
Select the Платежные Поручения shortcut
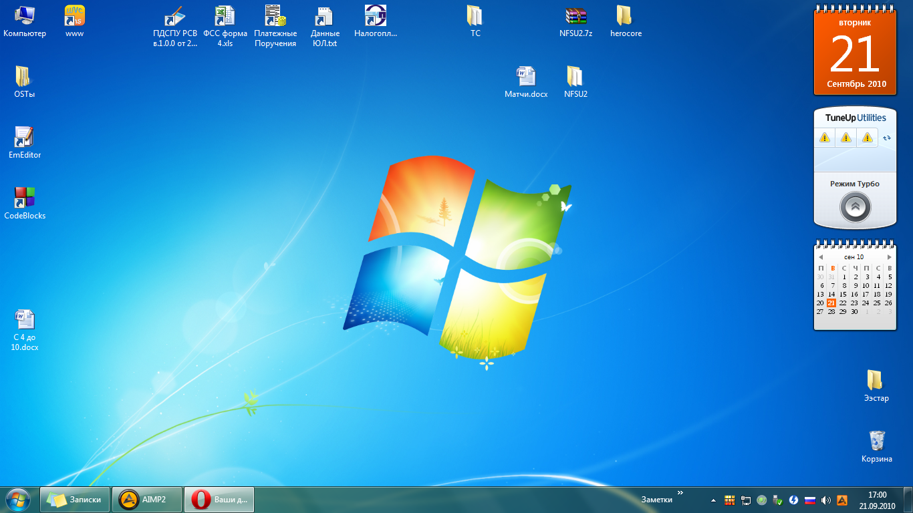pos(275,16)
